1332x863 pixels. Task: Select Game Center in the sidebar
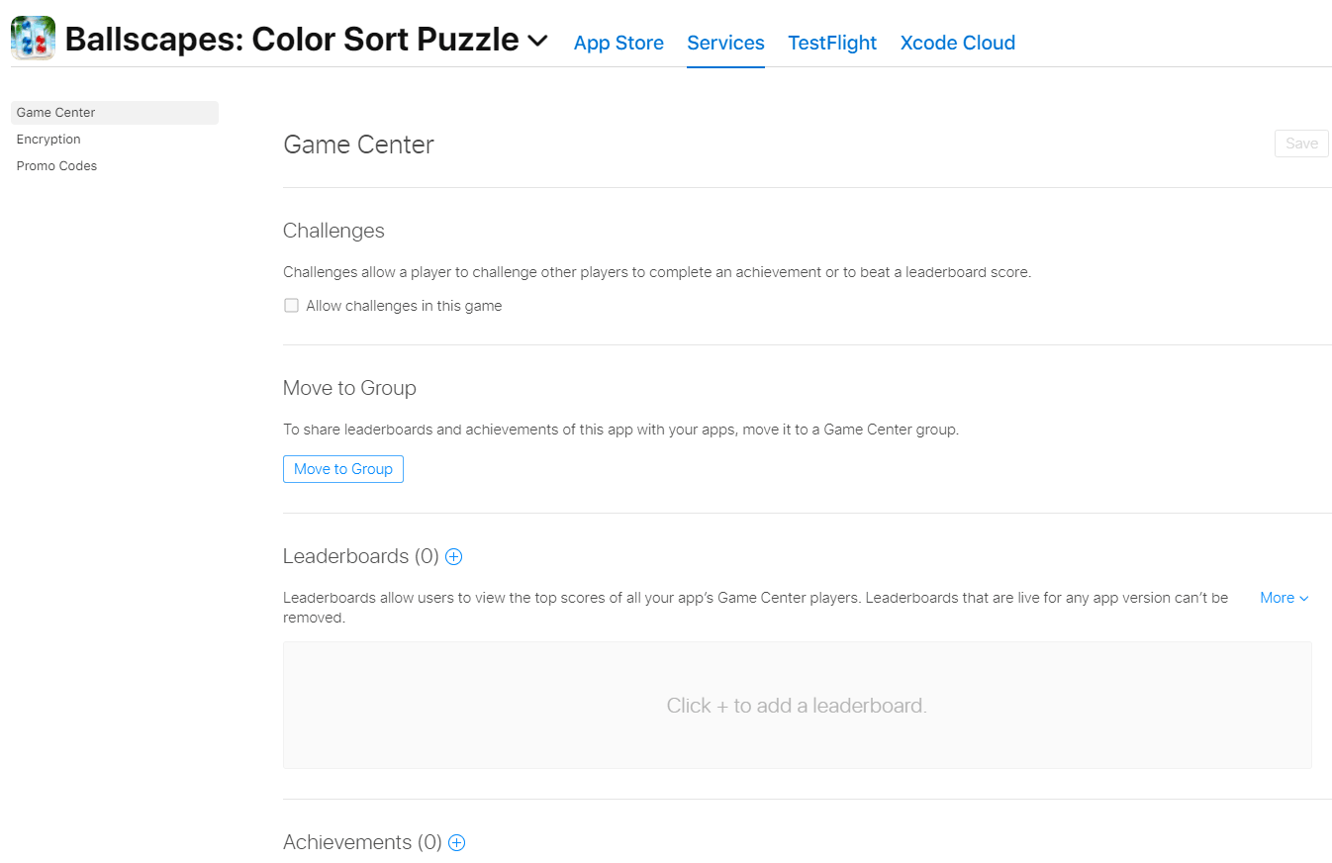point(54,112)
